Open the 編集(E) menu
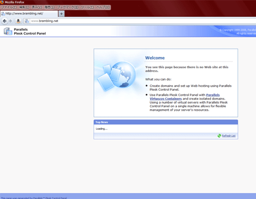256x199 pixels. (x=24, y=7)
